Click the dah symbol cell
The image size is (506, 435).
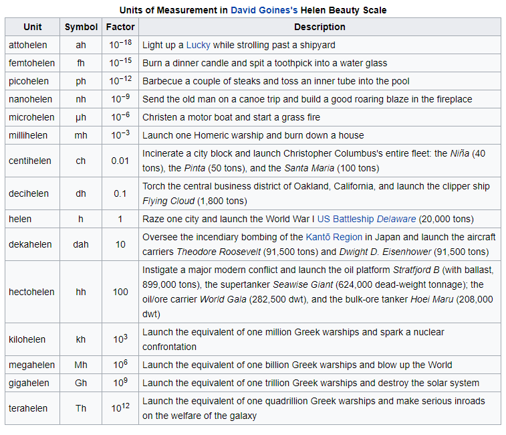click(81, 244)
